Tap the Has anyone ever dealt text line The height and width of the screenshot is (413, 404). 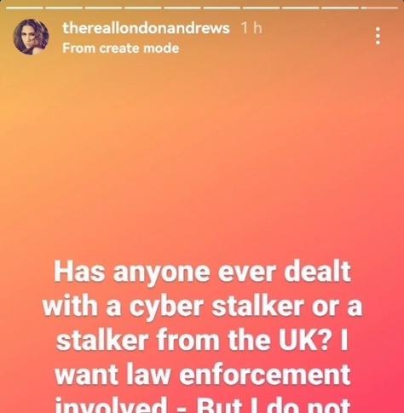tap(202, 272)
